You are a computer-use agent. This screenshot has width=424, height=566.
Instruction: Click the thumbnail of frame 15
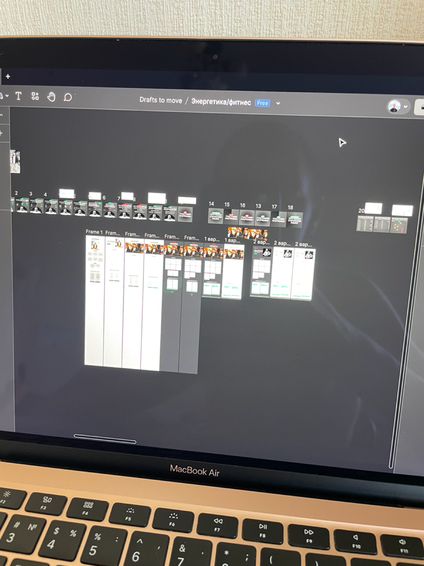point(231,216)
